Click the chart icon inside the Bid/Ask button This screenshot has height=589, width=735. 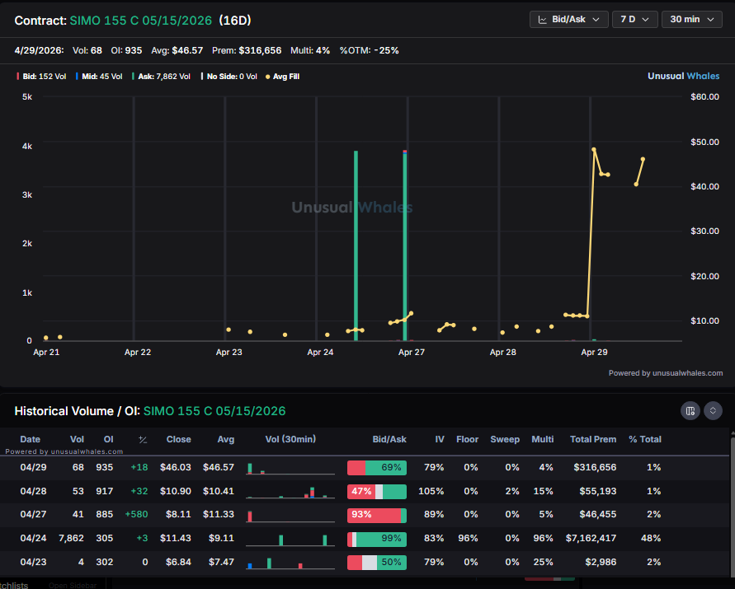tap(544, 19)
